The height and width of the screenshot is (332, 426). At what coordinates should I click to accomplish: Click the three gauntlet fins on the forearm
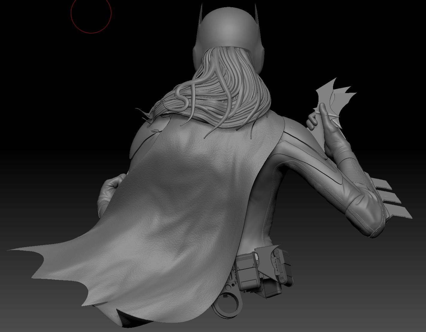coord(393,198)
